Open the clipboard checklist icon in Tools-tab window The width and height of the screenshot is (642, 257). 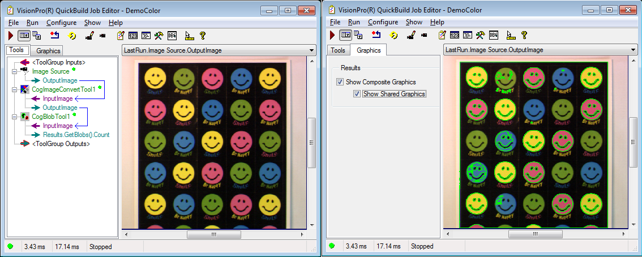121,36
